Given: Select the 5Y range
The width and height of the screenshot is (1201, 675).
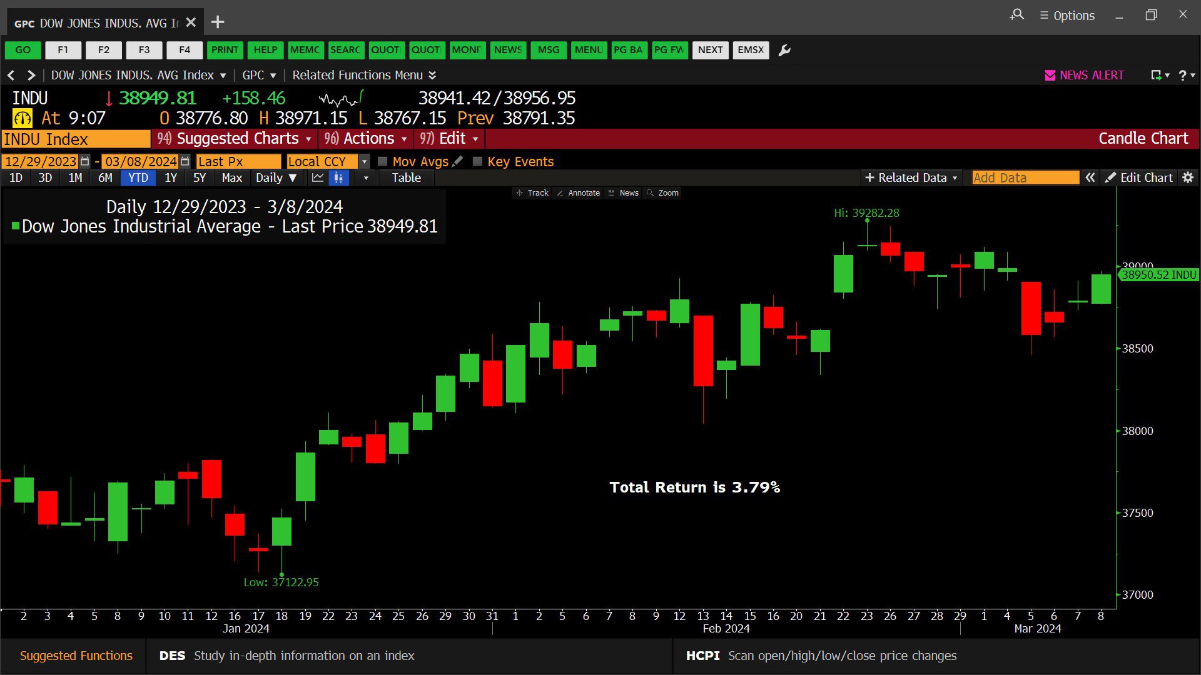Looking at the screenshot, I should [x=200, y=178].
